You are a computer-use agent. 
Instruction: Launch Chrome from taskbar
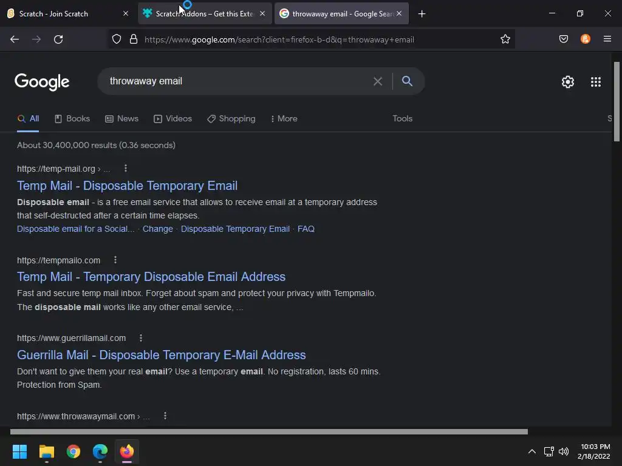coord(73,451)
